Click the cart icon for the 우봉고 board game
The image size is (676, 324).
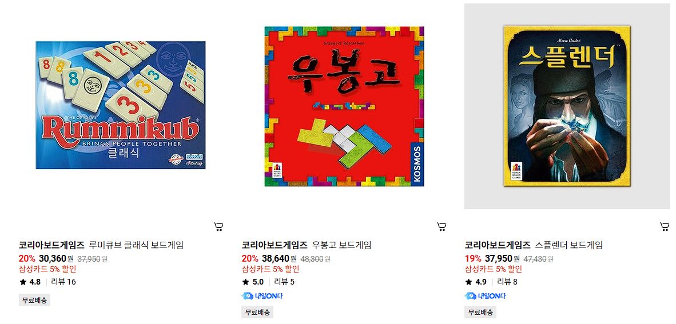click(442, 227)
